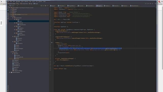
Task: Switch to the PainterInfo.ts editor tab
Action: 90,6
